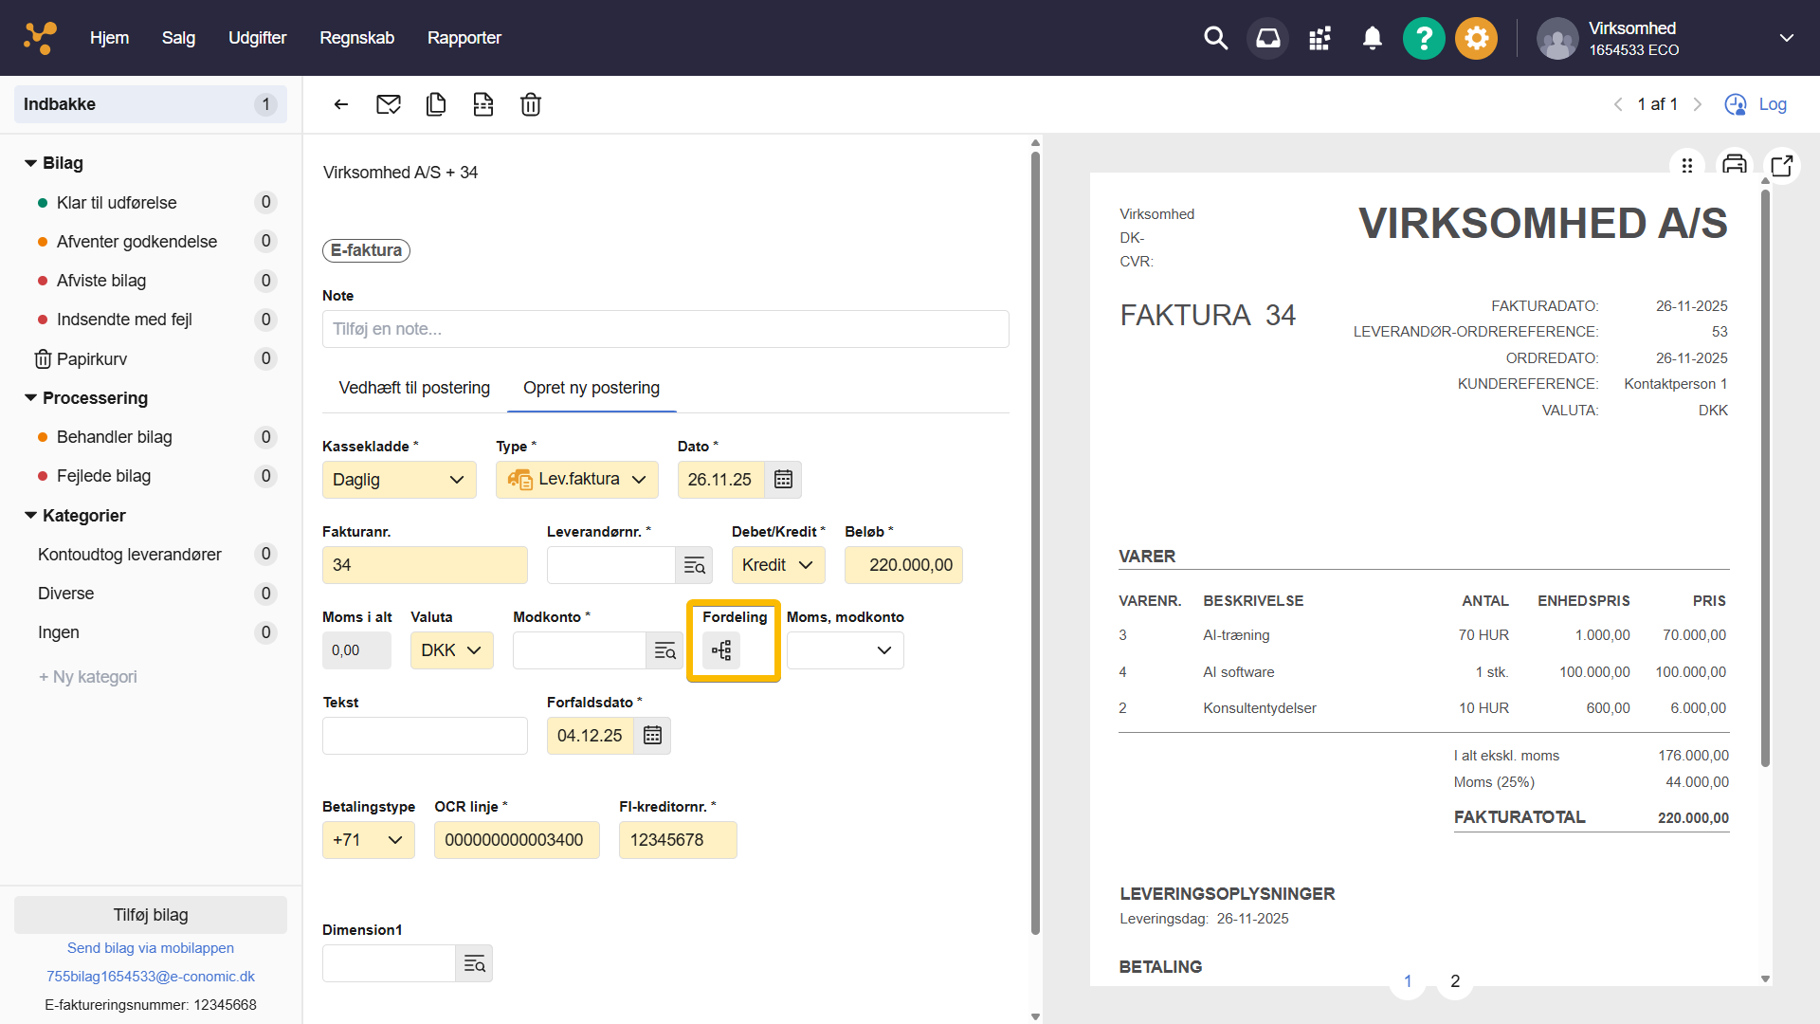Viewport: 1820px width, 1024px height.
Task: Switch to Vedhæft til postering tab
Action: (x=414, y=388)
